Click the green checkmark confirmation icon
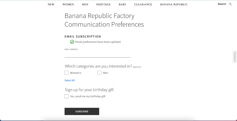This screenshot has width=237, height=121. pos(72,42)
